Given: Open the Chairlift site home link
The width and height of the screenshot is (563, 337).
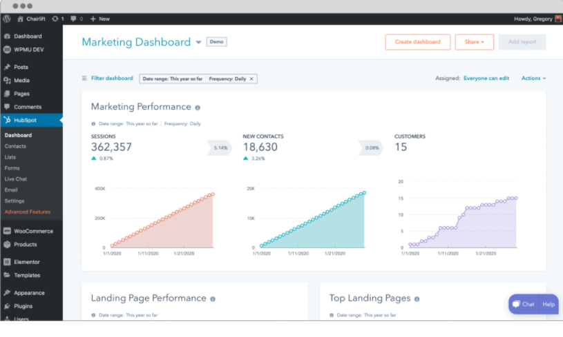Looking at the screenshot, I should pyautogui.click(x=31, y=19).
